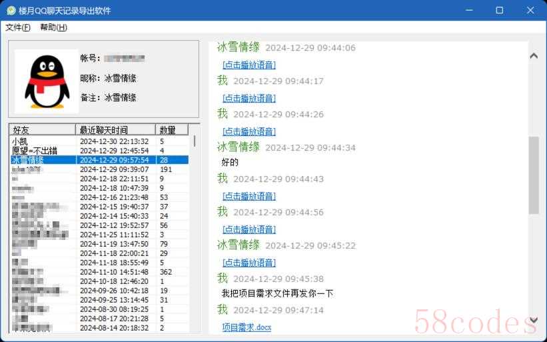Select row dated 2024-12-18 10:47:39
Viewport: 547px width, 342px height.
point(100,188)
